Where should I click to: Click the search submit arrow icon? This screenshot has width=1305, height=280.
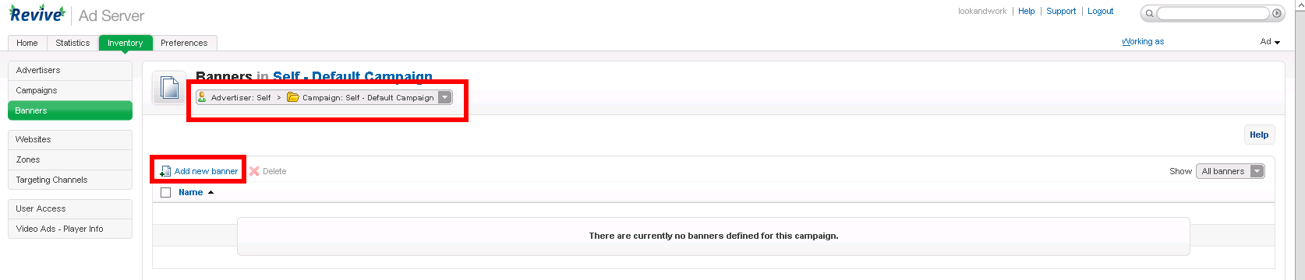1277,13
